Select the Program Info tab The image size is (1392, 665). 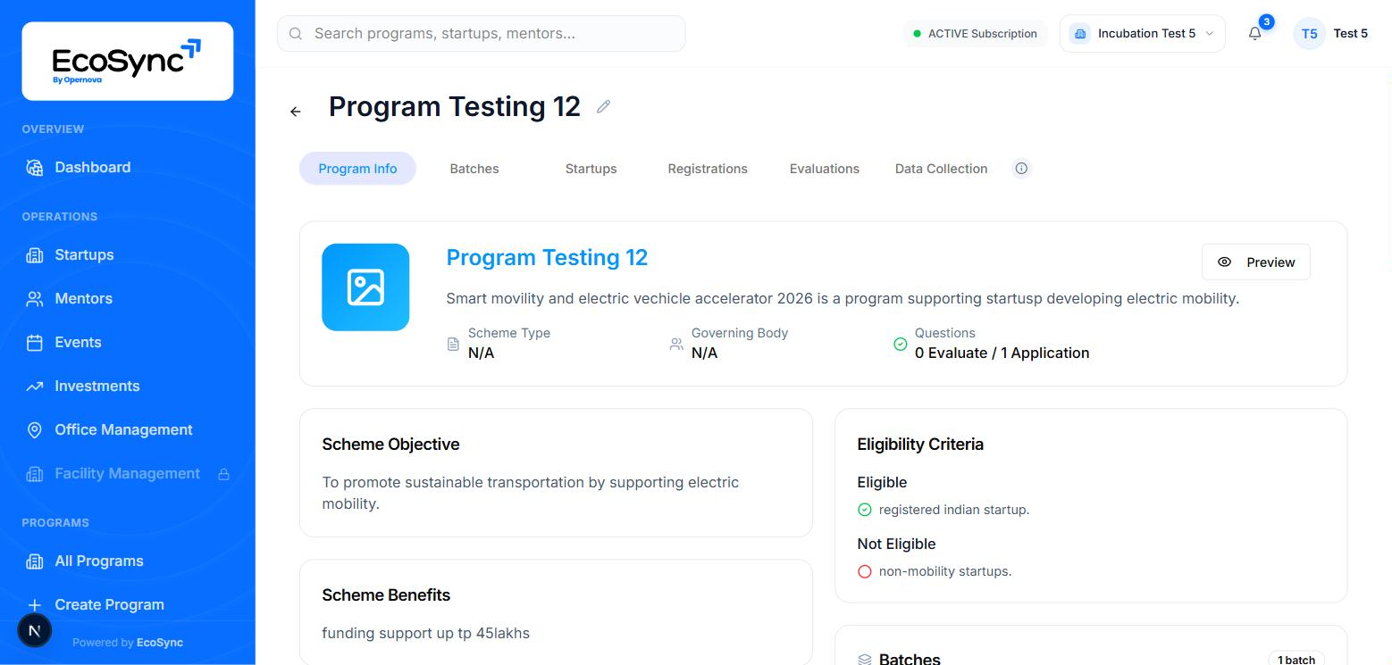coord(357,169)
